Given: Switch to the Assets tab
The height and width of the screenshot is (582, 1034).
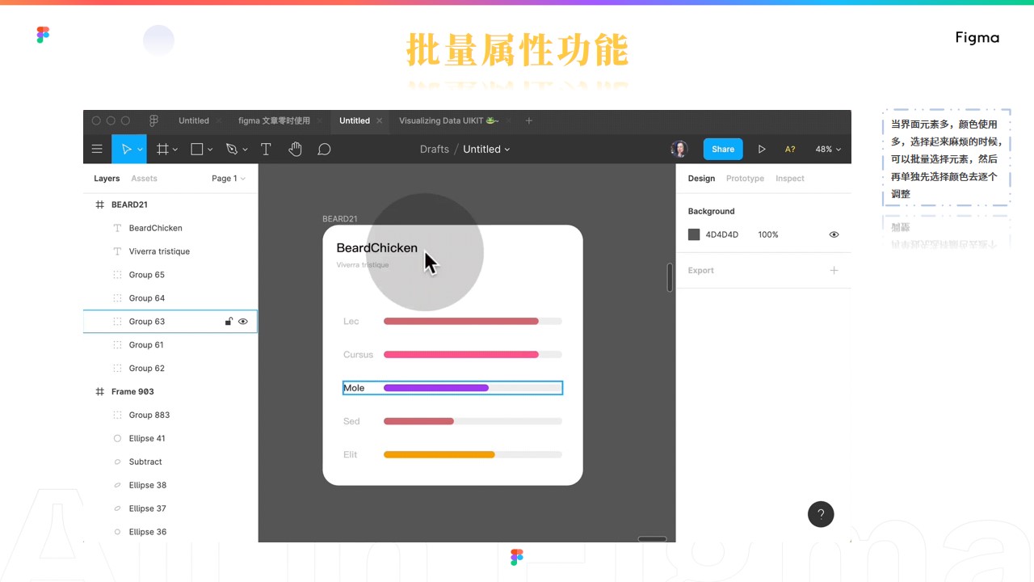Looking at the screenshot, I should (x=144, y=179).
